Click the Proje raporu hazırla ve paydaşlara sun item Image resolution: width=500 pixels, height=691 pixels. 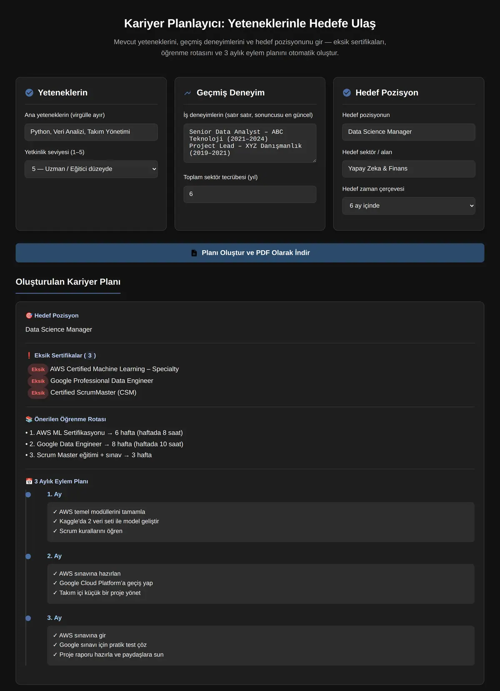pos(108,654)
